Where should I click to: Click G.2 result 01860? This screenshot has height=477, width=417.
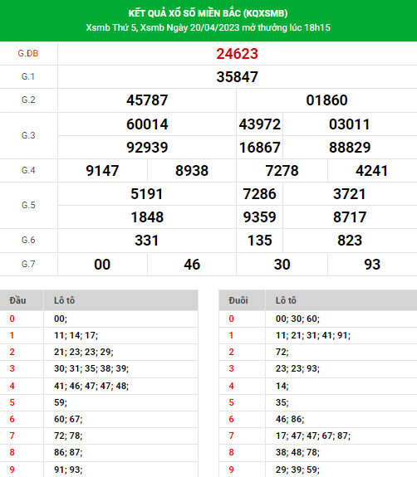(326, 100)
